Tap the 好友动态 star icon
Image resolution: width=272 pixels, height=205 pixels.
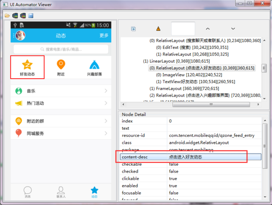[x=27, y=64]
